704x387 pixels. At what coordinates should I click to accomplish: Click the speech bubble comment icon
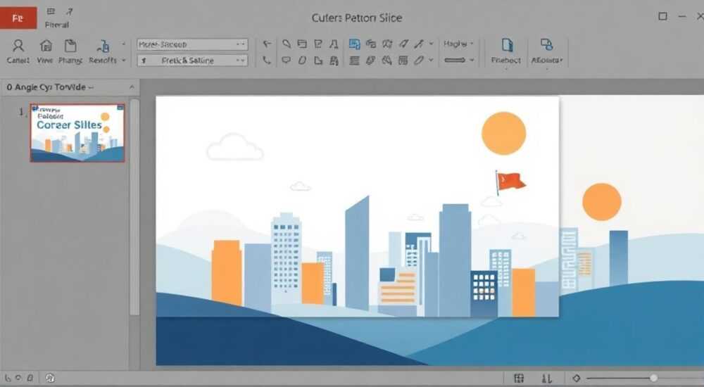(286, 60)
